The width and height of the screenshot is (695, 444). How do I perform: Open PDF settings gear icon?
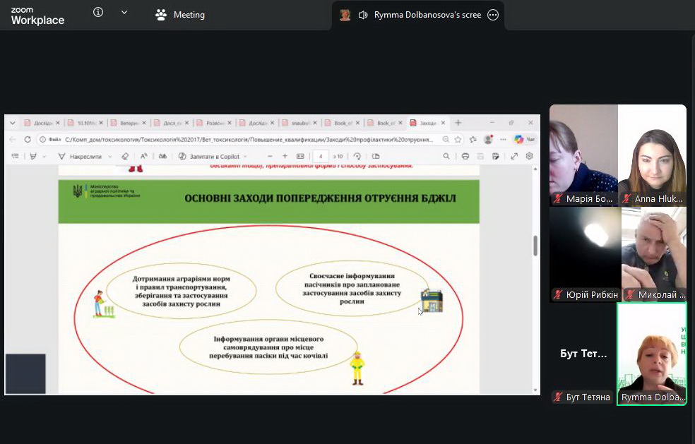click(529, 156)
